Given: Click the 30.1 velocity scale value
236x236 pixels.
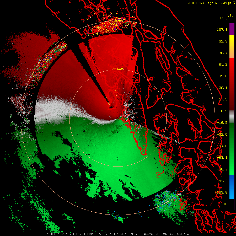Looking at the screenshot, I should (223, 88).
